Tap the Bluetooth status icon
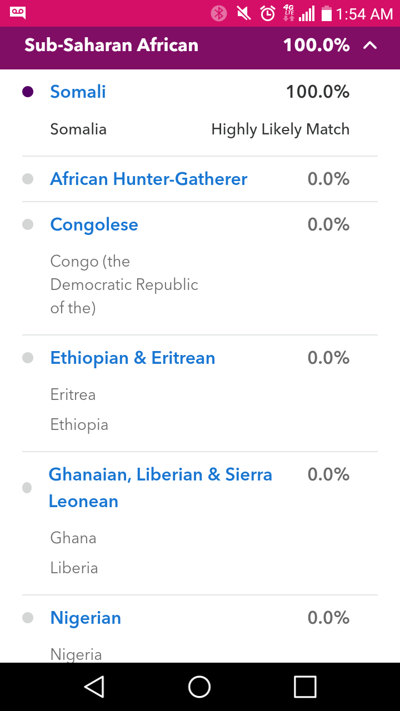 (x=219, y=13)
